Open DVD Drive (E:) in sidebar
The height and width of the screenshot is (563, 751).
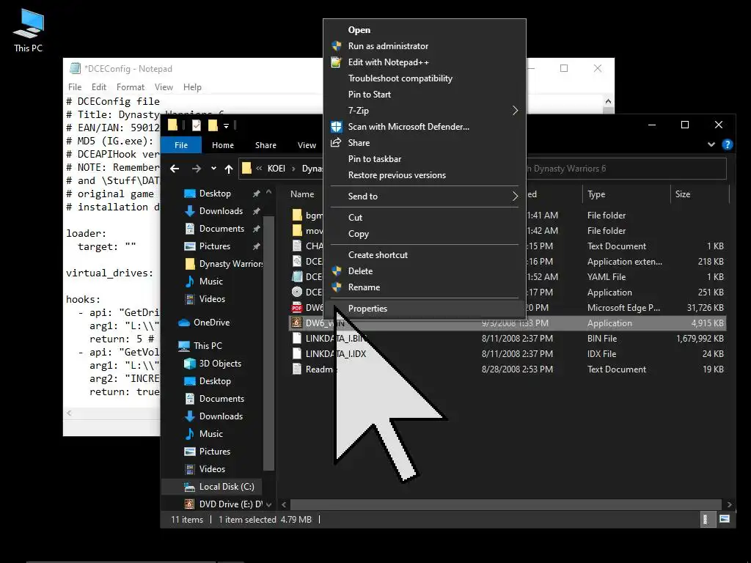(223, 504)
